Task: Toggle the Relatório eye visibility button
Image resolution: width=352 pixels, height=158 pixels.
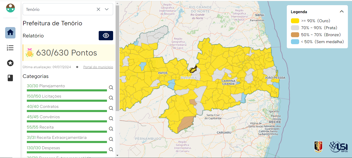Action: pos(106,36)
